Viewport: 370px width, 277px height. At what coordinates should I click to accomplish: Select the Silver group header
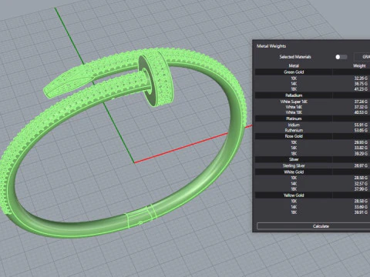[x=312, y=159]
